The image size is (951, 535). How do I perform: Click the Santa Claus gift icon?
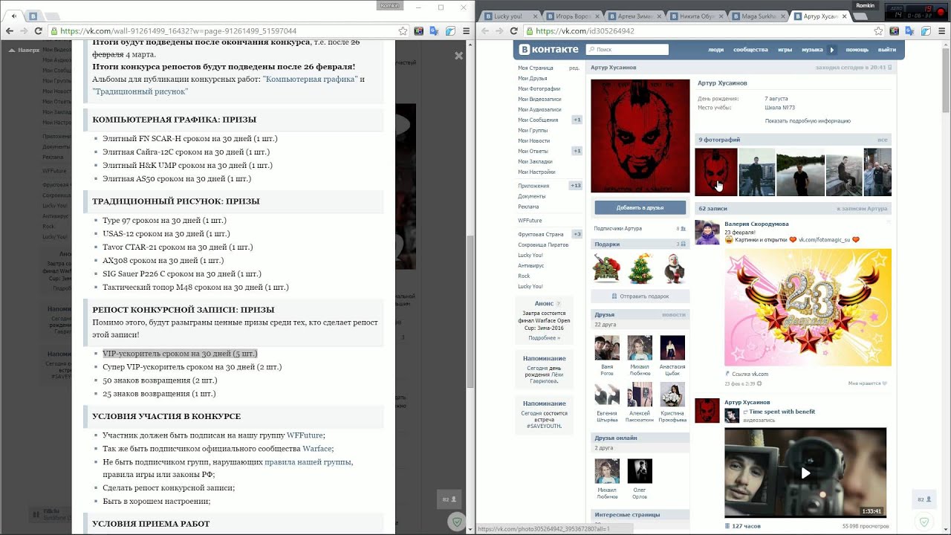click(x=673, y=268)
